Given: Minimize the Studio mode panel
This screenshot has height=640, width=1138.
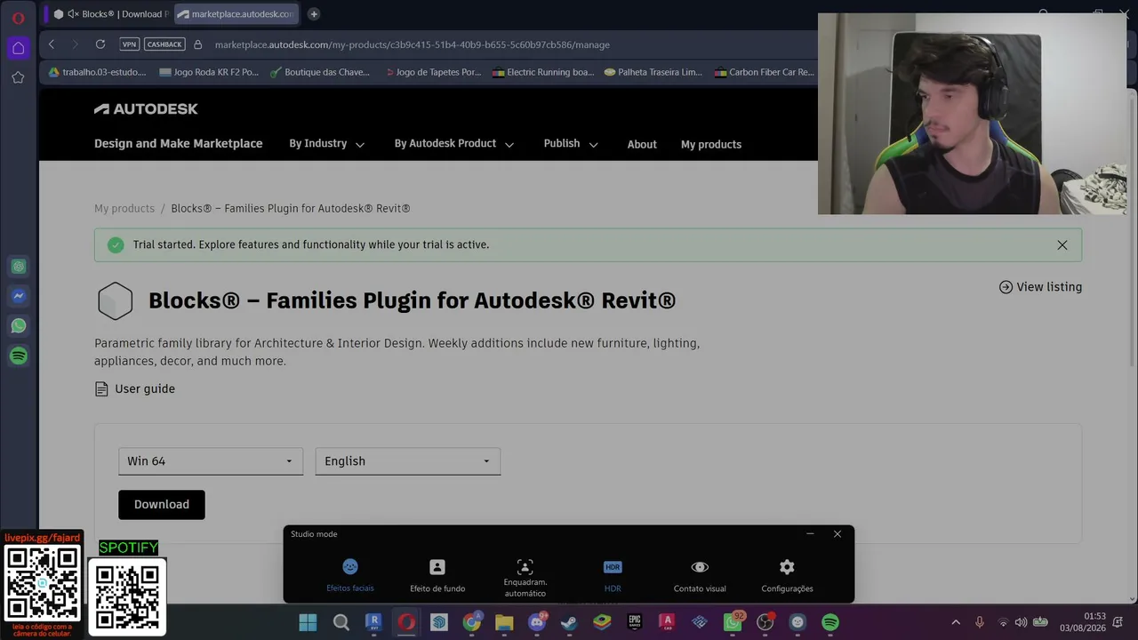Looking at the screenshot, I should pos(810,534).
